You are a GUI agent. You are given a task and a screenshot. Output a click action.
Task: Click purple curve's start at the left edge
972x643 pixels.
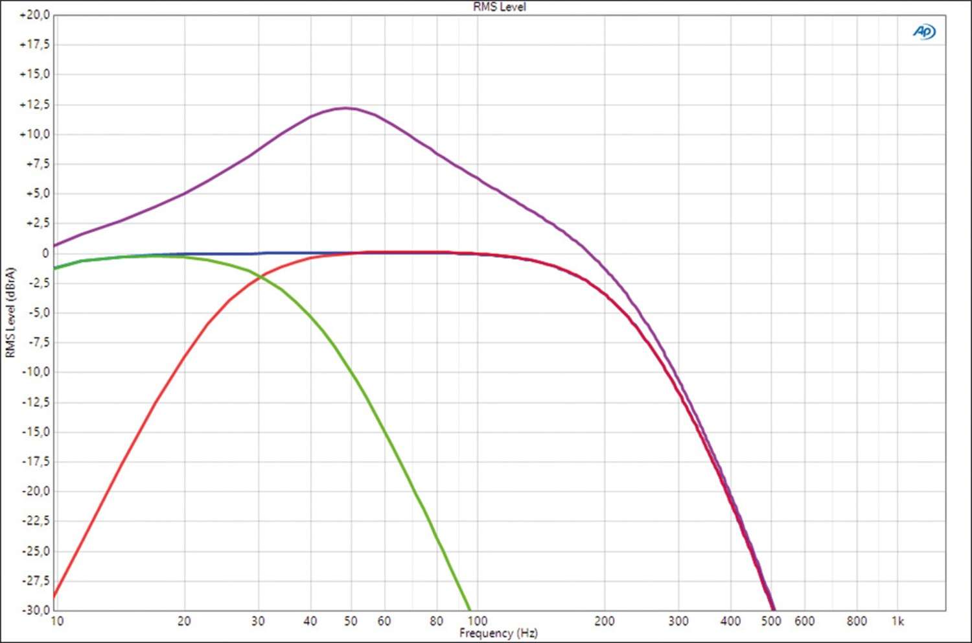(55, 246)
